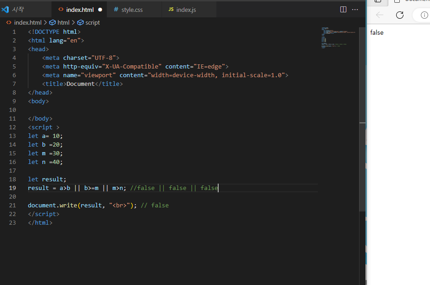Open the editor More Actions ellipsis menu
Viewport: 430px width, 285px height.
[355, 10]
